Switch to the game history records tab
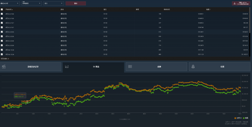Viewport: 252px width, 127px height. click(x=31, y=67)
